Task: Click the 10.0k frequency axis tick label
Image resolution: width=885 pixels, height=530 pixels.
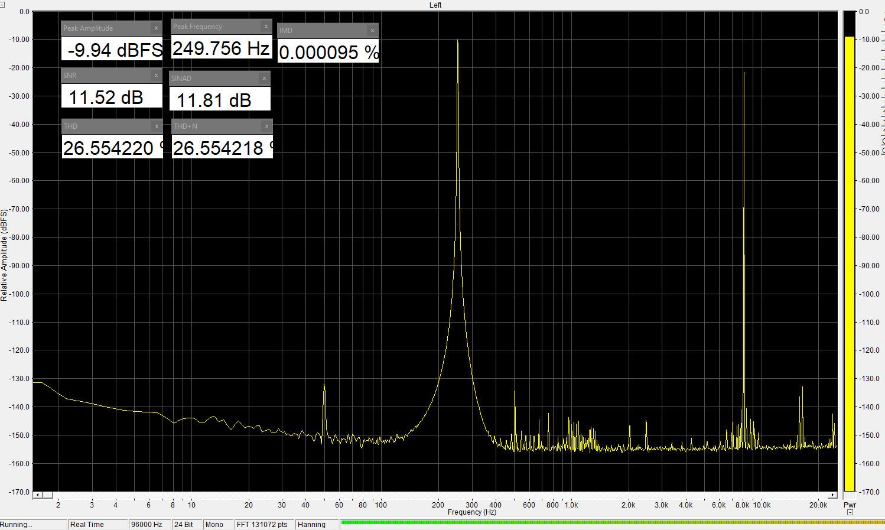Action: point(762,505)
